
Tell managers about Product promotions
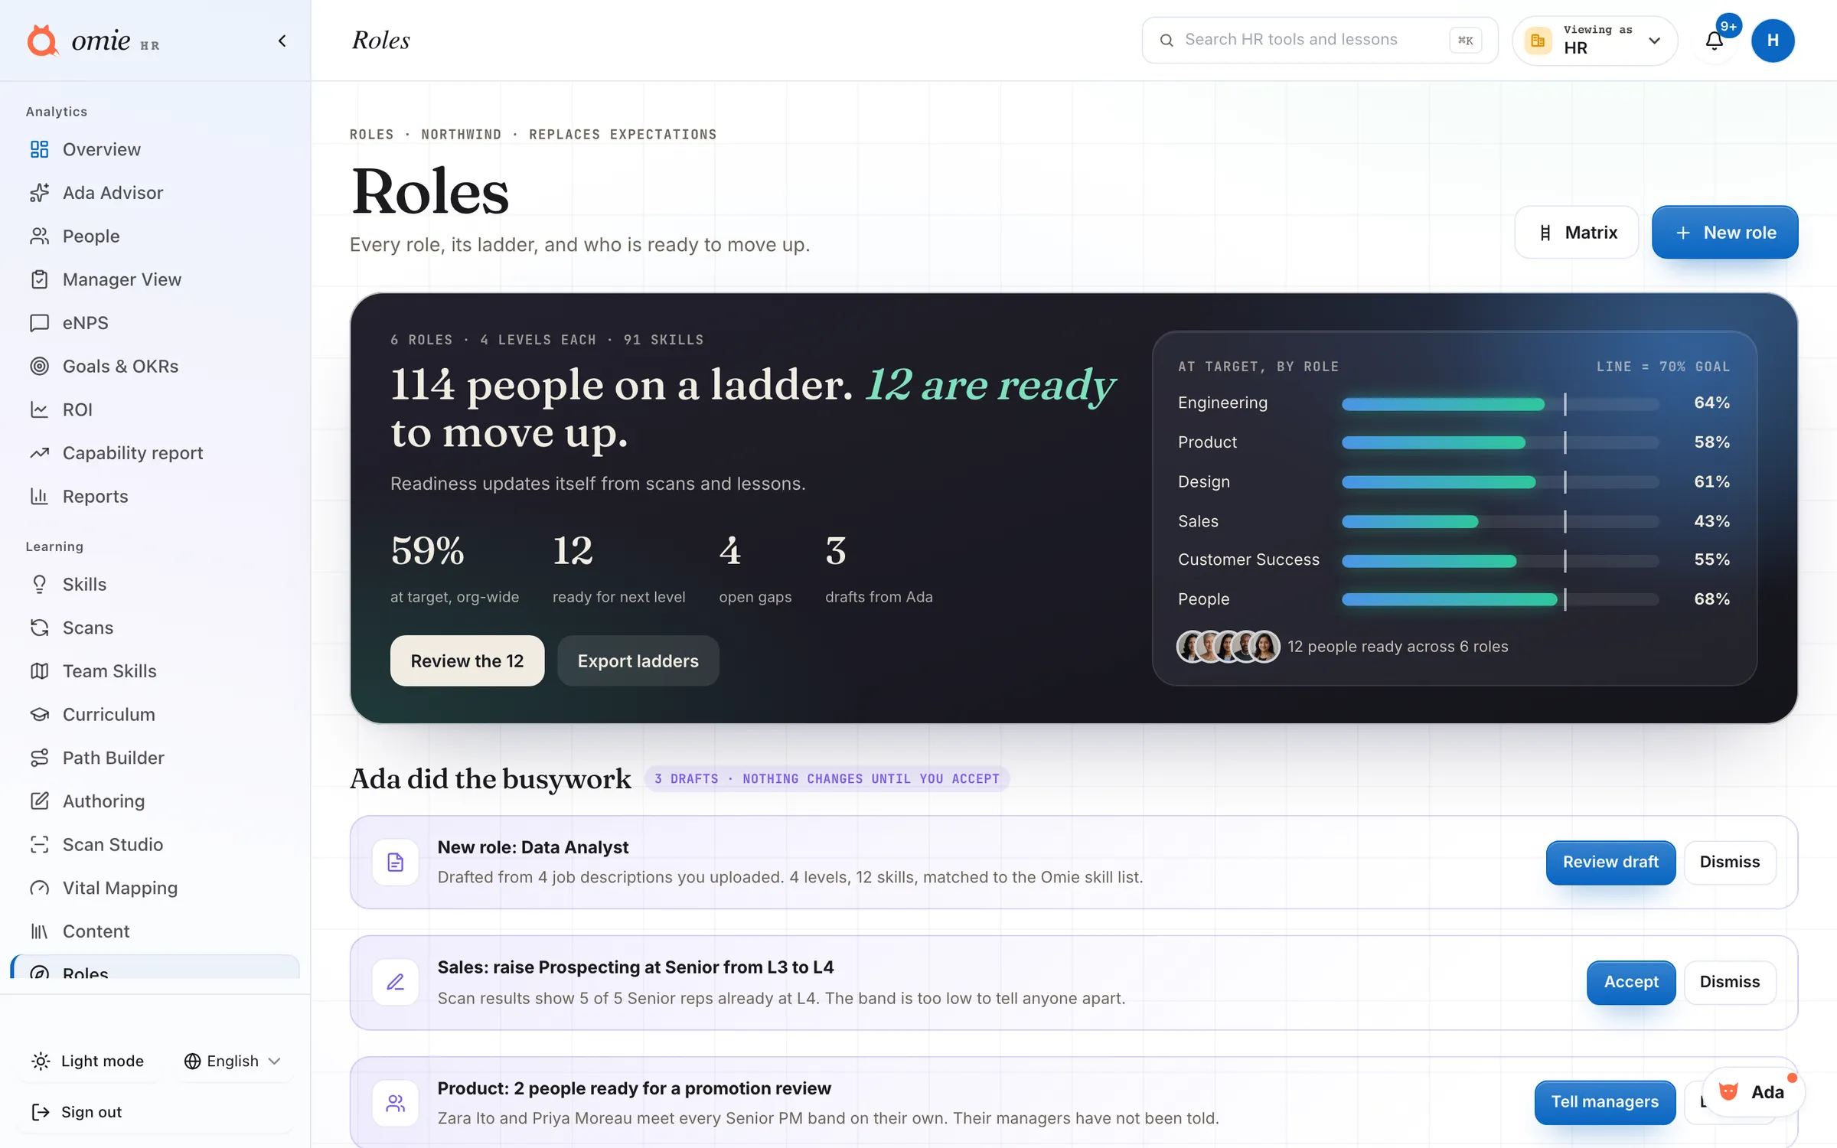click(1604, 1102)
